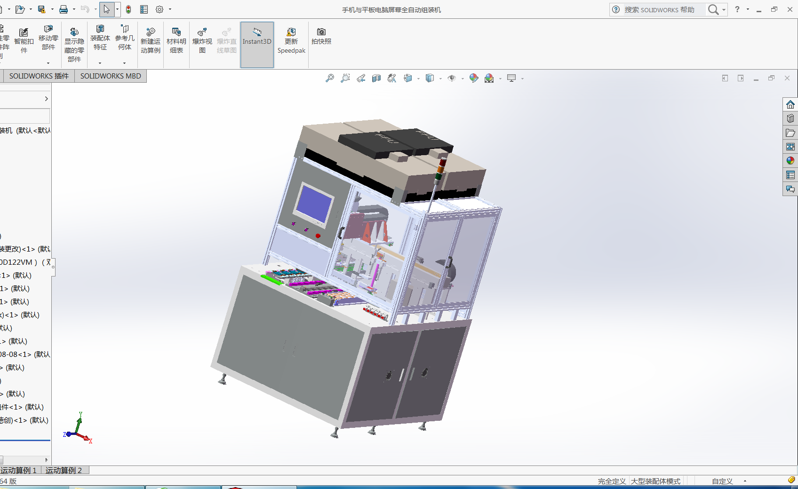Open Bill of Materials (材料明细表) tool
Viewport: 798px width, 489px height.
pyautogui.click(x=176, y=41)
